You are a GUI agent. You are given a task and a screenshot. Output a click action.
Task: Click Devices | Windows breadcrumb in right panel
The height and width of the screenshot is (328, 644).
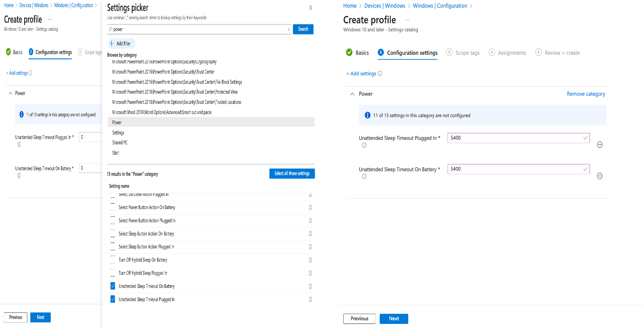click(x=385, y=6)
